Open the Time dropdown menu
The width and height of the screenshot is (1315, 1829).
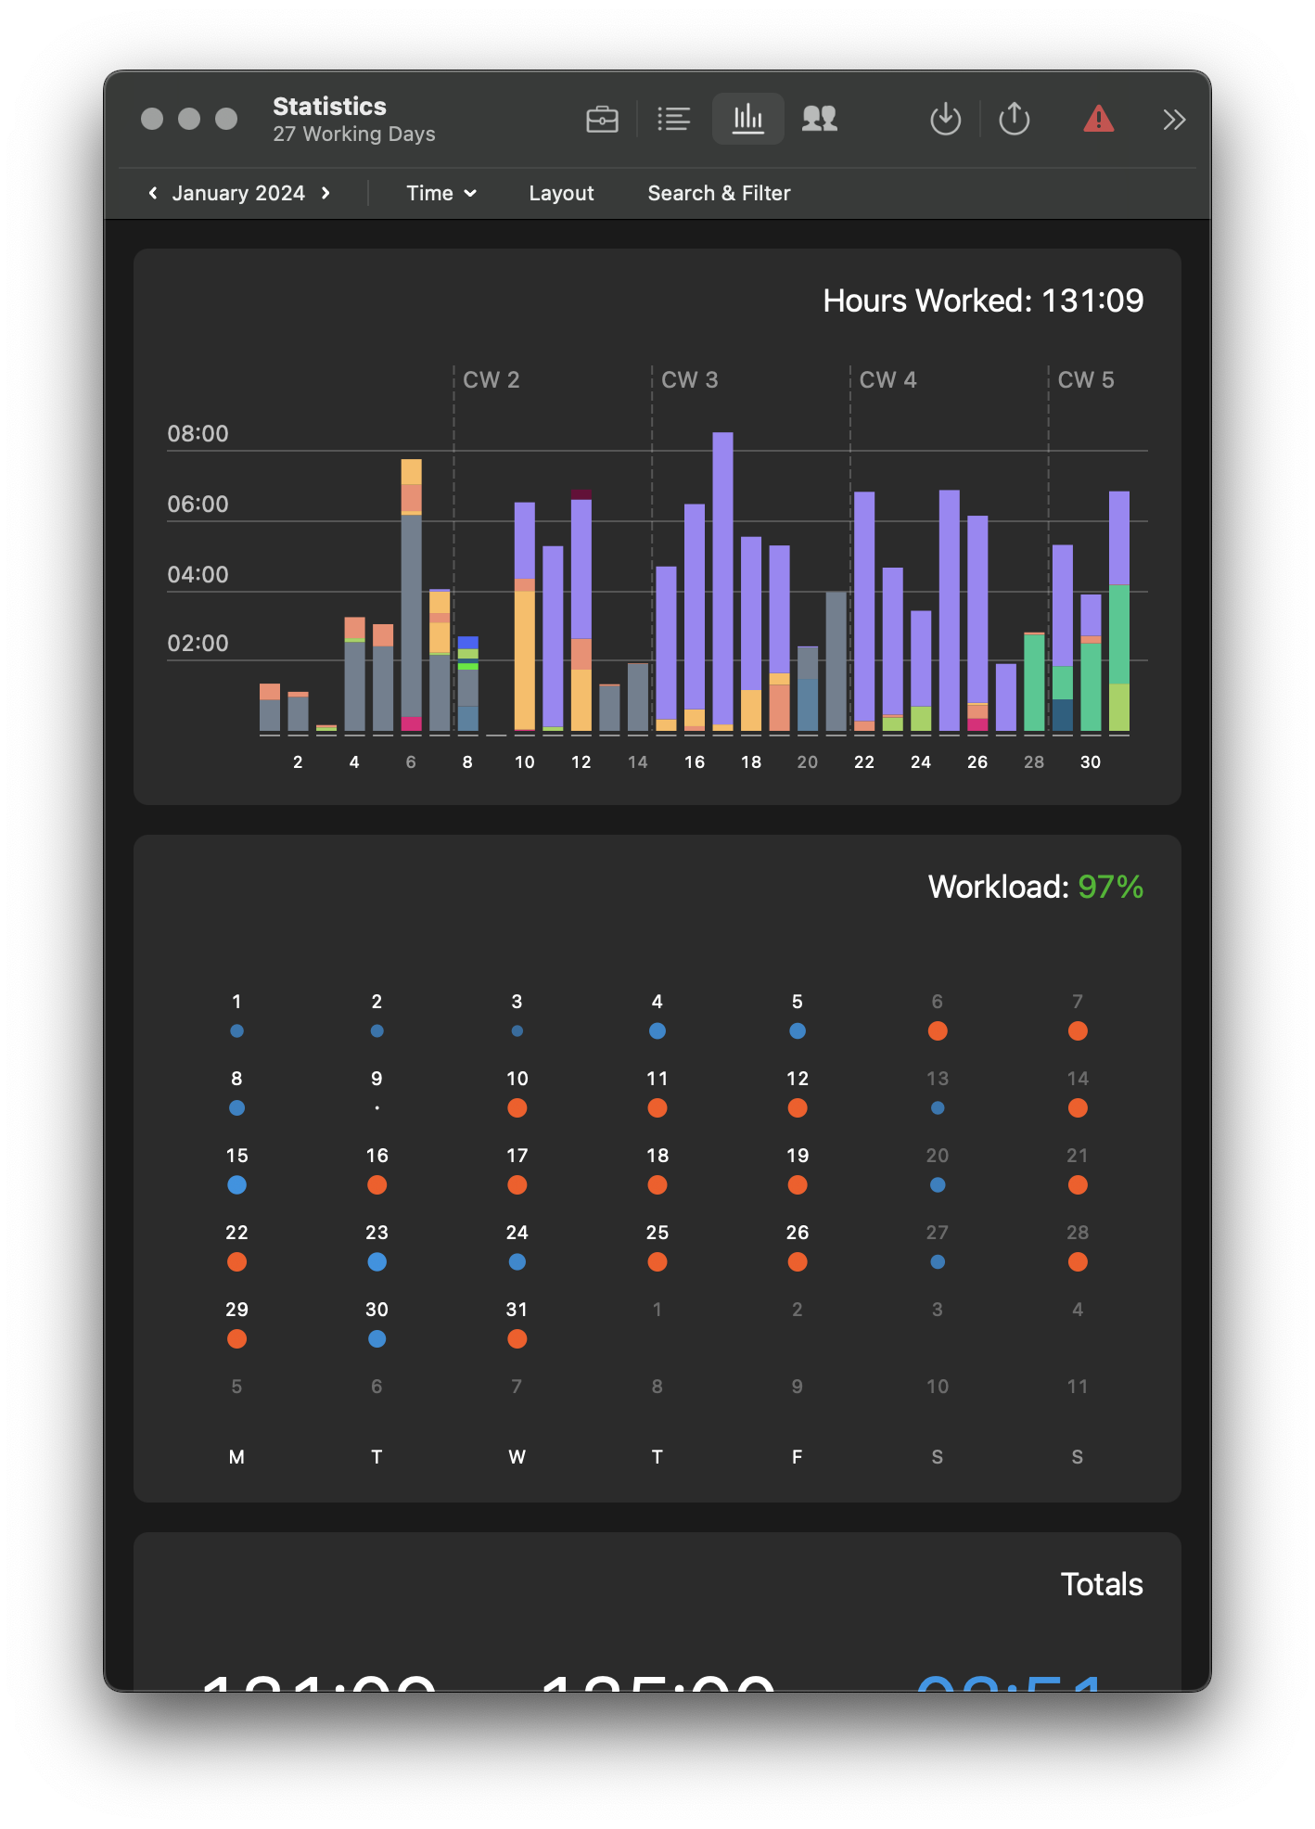click(x=440, y=193)
